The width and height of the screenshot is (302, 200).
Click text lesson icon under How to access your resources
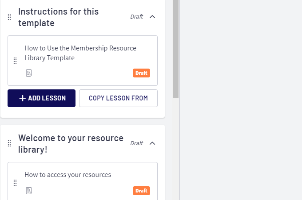[29, 191]
